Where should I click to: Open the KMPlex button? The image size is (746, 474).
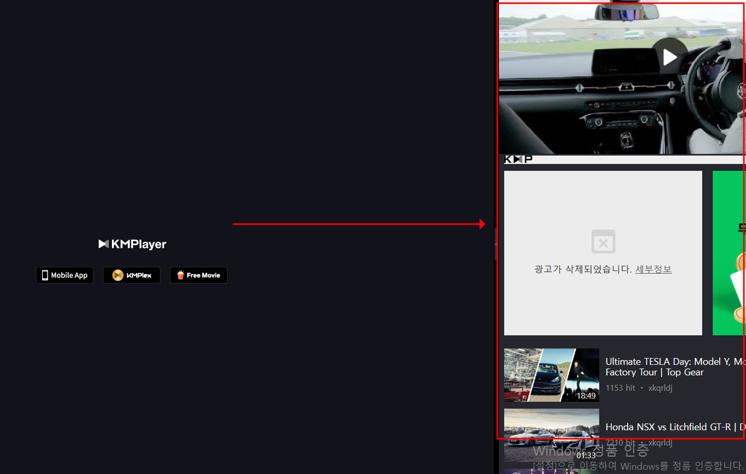[x=131, y=275]
